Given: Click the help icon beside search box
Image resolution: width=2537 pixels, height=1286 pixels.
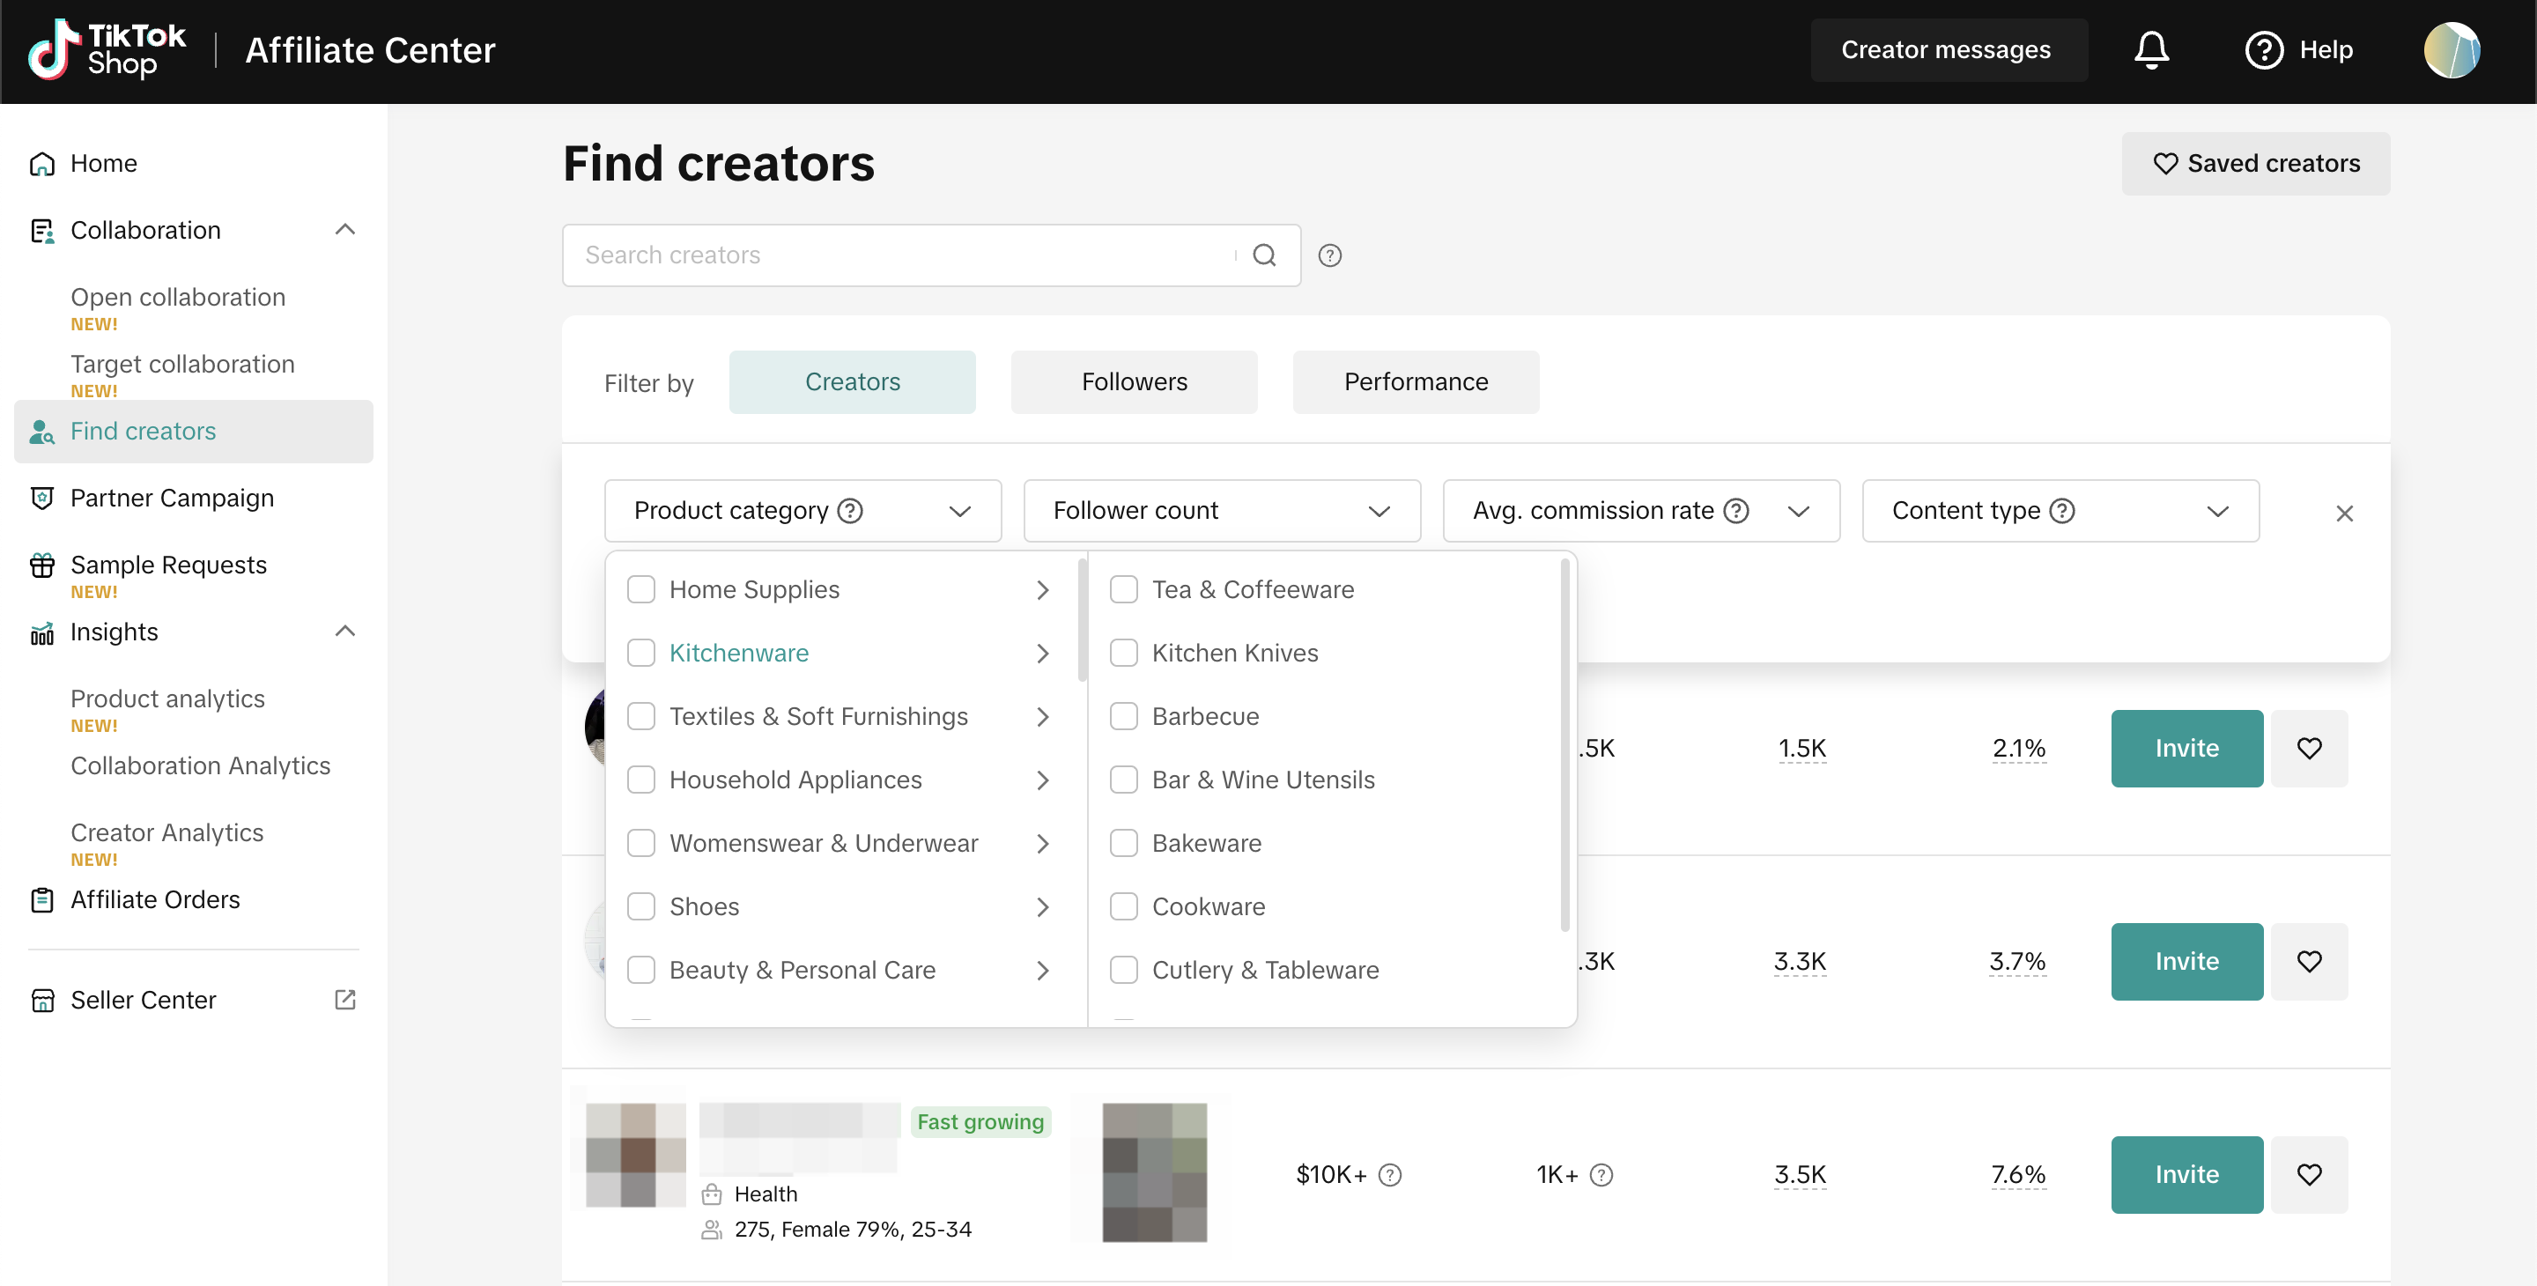Looking at the screenshot, I should tap(1329, 256).
